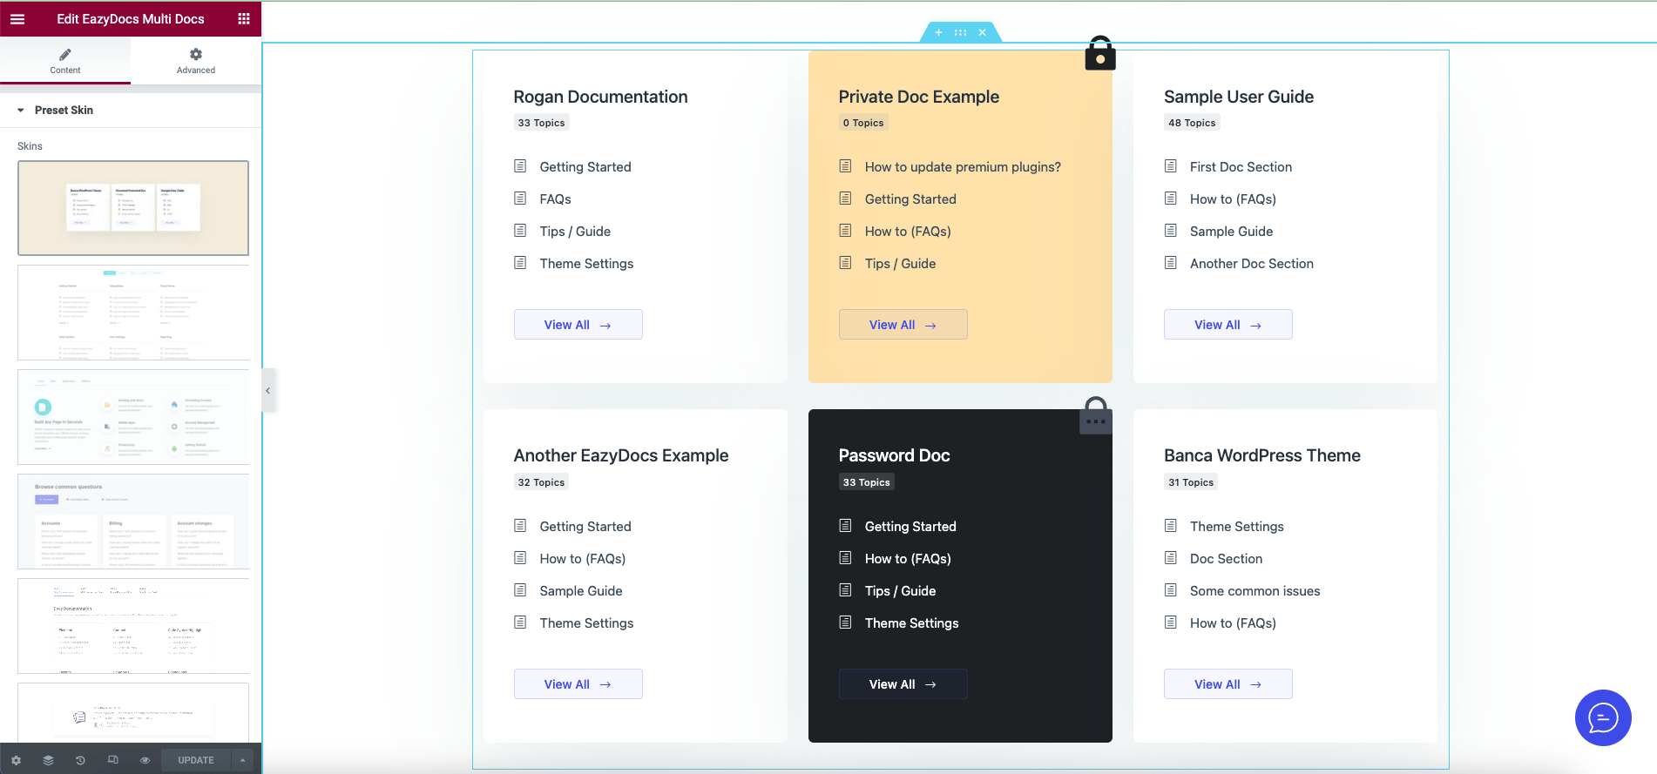Click the add section plus icon
The image size is (1657, 774).
coord(938,32)
